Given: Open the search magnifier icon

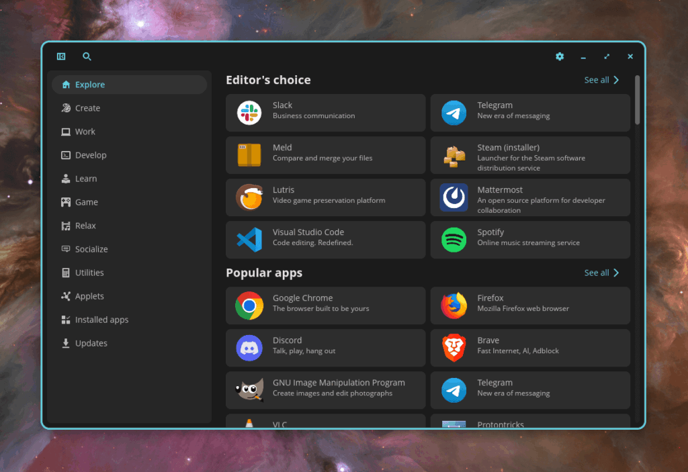Looking at the screenshot, I should [x=87, y=56].
